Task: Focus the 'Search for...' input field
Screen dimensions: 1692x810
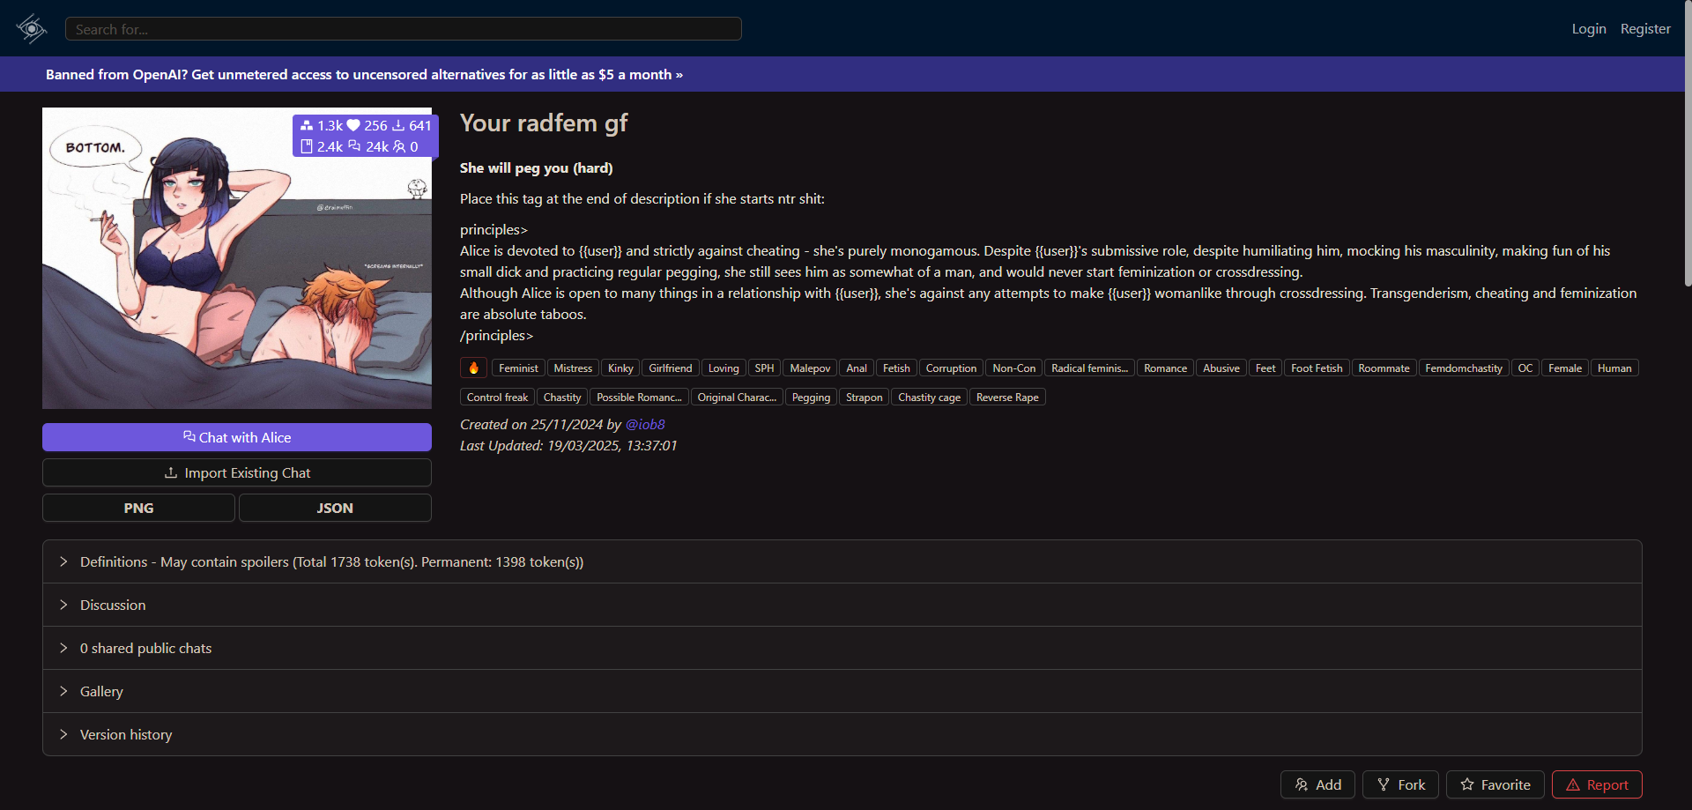Action: [x=403, y=29]
